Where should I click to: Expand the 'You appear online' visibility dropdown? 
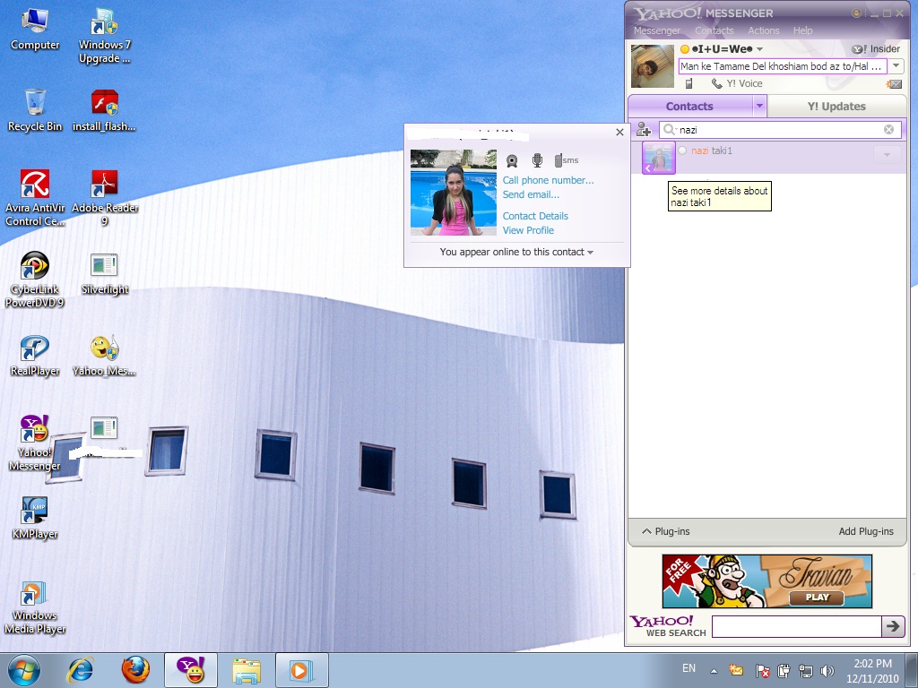click(516, 252)
